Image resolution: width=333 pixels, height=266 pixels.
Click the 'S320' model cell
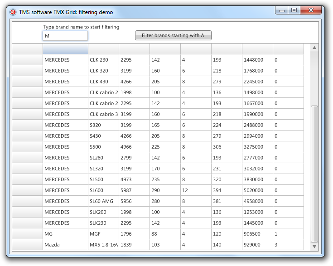(x=103, y=125)
